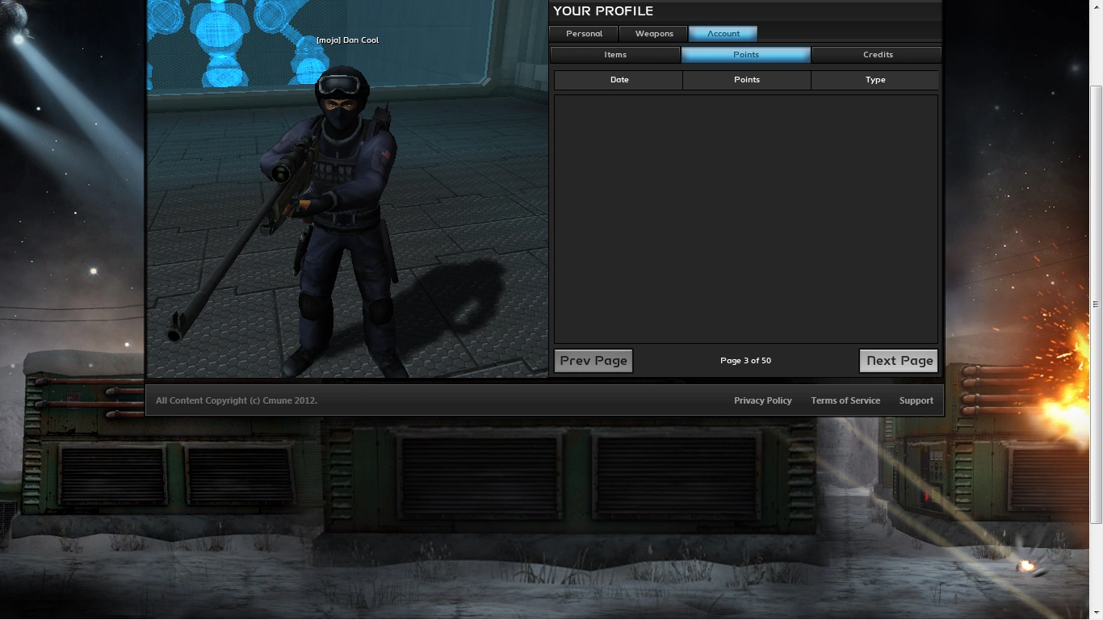Open the Credits sub-tab
This screenshot has height=620, width=1103.
click(877, 55)
